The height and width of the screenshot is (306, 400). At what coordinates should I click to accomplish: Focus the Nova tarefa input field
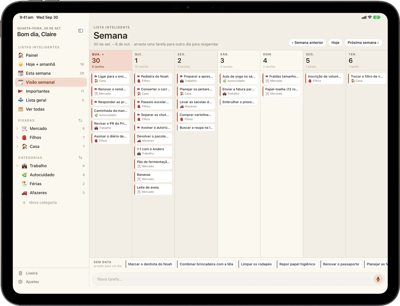[x=238, y=279]
